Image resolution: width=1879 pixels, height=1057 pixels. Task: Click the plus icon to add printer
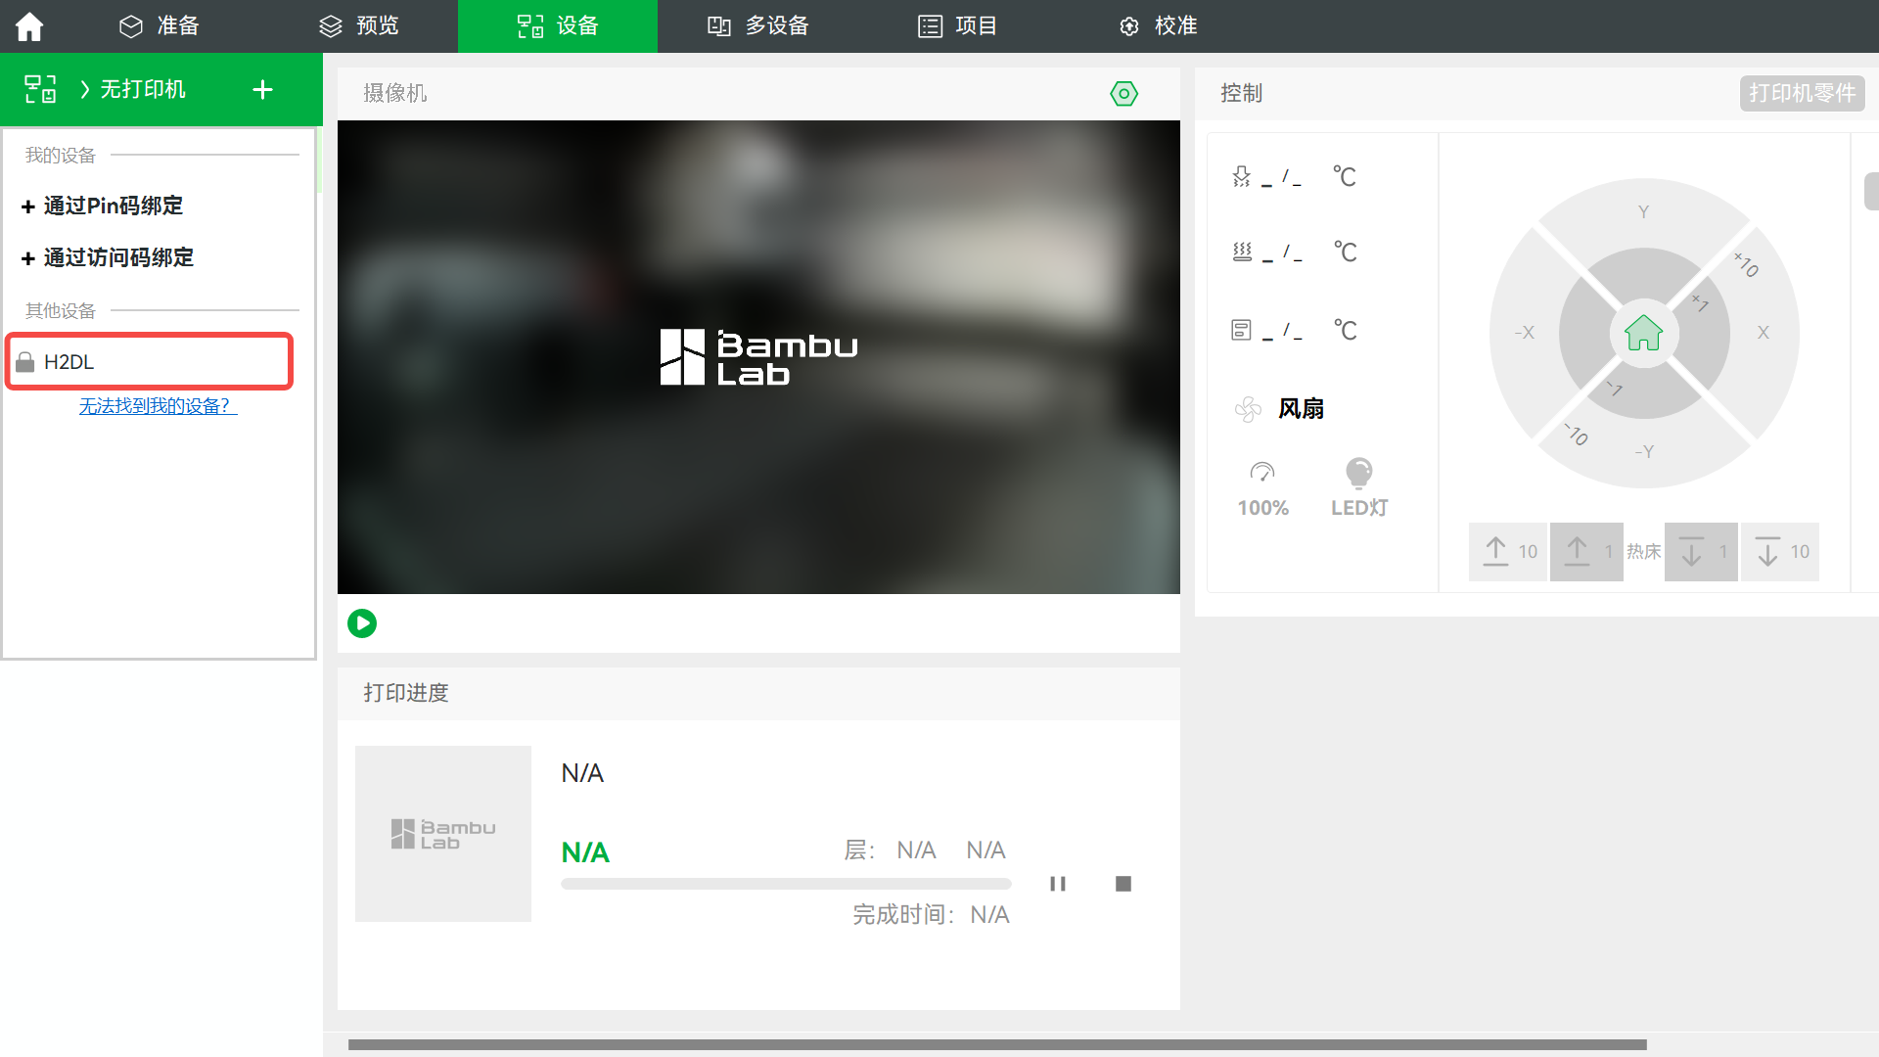(x=262, y=90)
